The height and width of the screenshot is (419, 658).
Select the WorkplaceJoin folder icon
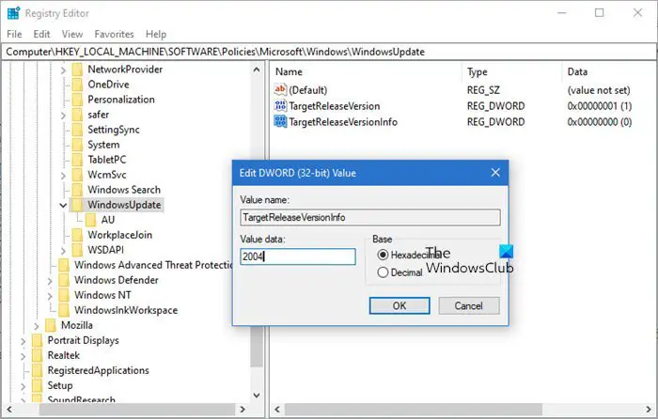click(77, 235)
